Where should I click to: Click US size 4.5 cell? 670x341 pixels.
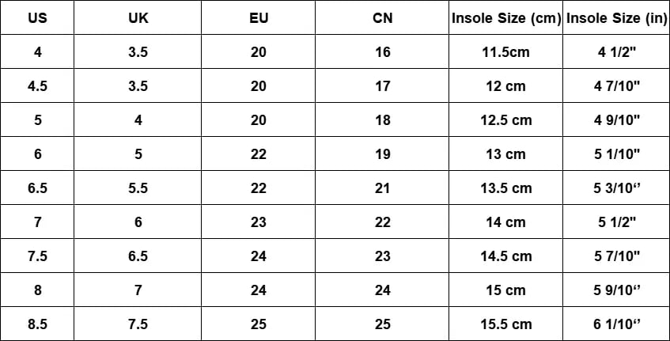pyautogui.click(x=37, y=86)
